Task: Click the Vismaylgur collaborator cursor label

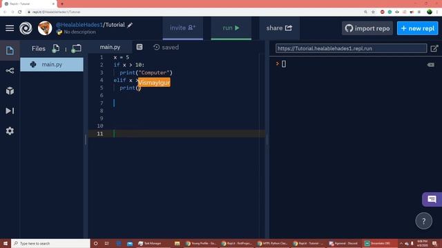Action: (x=154, y=83)
